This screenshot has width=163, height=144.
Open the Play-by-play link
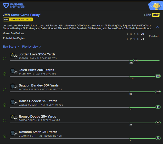(31, 47)
